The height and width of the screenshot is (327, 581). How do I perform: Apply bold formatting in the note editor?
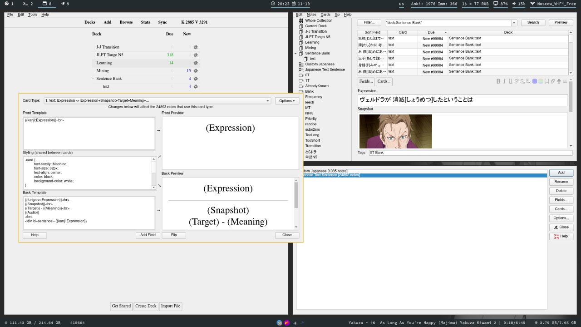(498, 81)
